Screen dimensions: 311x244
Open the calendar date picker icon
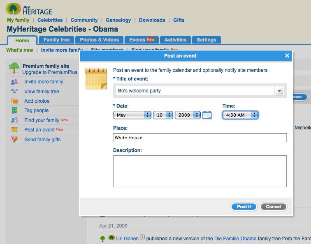click(x=207, y=115)
